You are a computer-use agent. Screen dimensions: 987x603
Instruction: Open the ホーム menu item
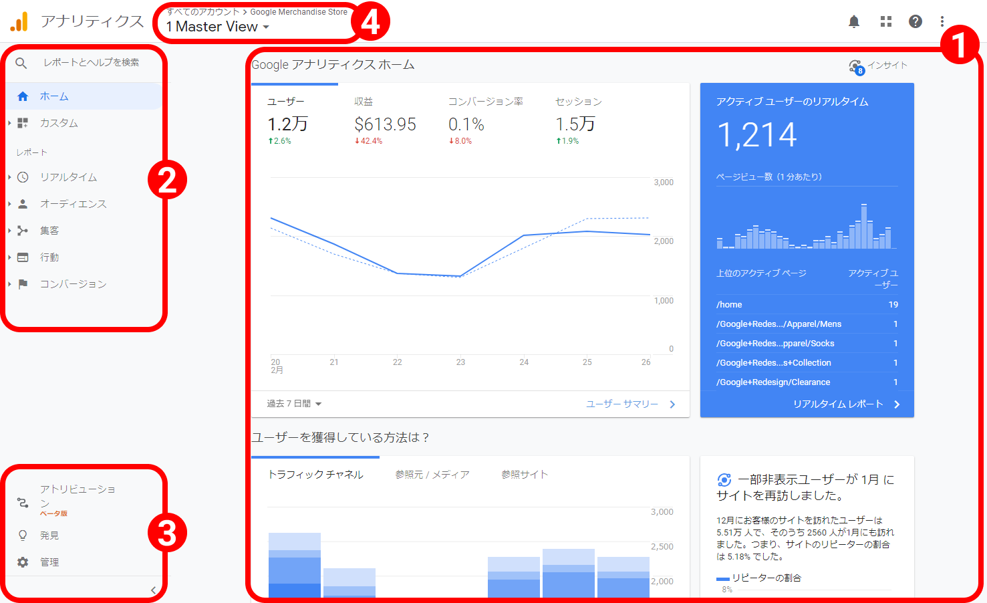coord(85,96)
